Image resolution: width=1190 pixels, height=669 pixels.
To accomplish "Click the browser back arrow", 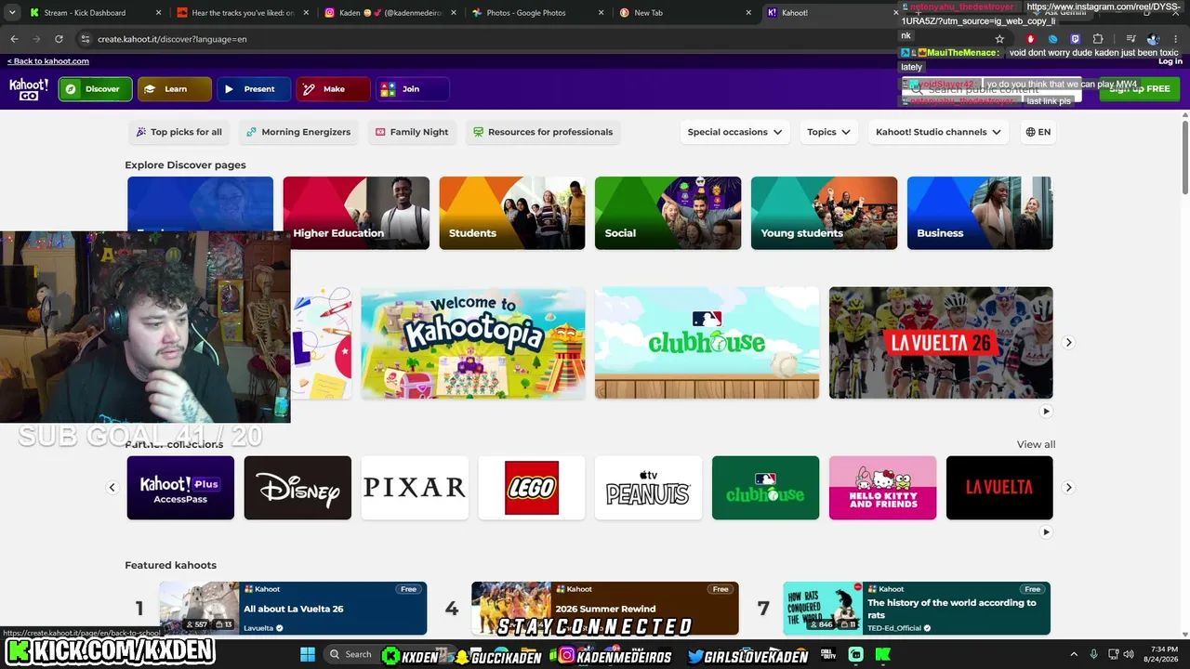I will point(14,39).
